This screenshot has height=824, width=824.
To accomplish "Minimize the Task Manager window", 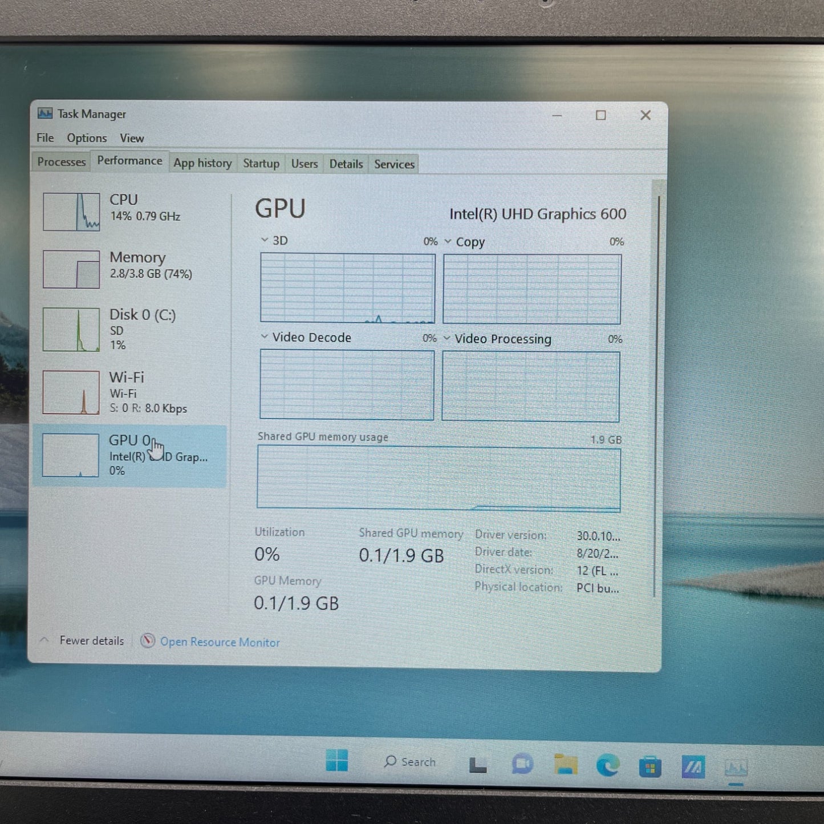I will (557, 115).
